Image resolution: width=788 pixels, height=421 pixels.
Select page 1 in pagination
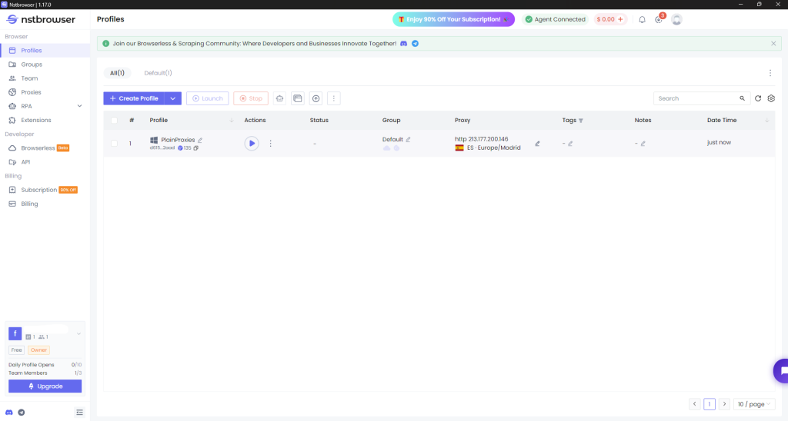[x=709, y=404]
